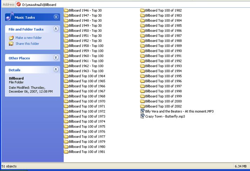Select Billboard 1948 - Top 30 folder icon
The width and height of the screenshot is (250, 171).
pyautogui.click(x=66, y=21)
